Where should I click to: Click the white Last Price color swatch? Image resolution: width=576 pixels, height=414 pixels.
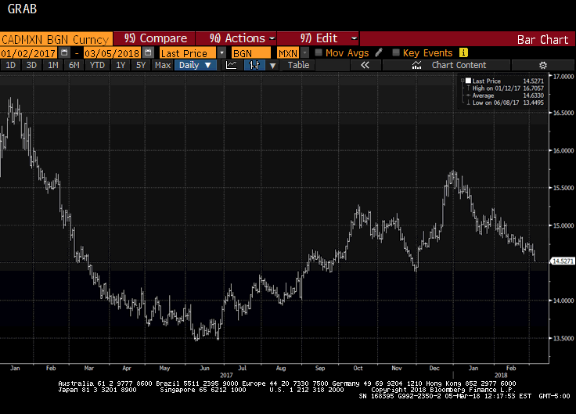point(468,81)
